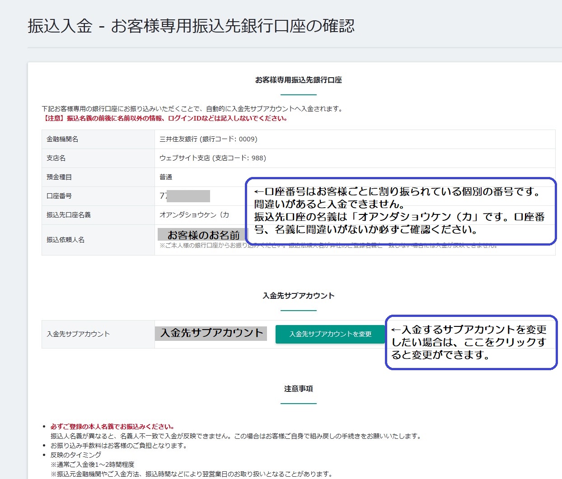Image resolution: width=562 pixels, height=479 pixels.
Task: Select the page title 振込入金 - お客様専用振込先銀行口座の確認
Action: click(x=191, y=26)
